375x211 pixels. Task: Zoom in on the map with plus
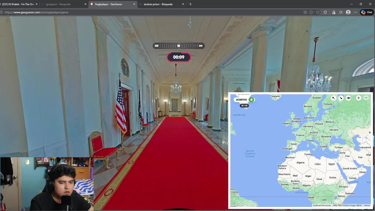[x=359, y=98]
